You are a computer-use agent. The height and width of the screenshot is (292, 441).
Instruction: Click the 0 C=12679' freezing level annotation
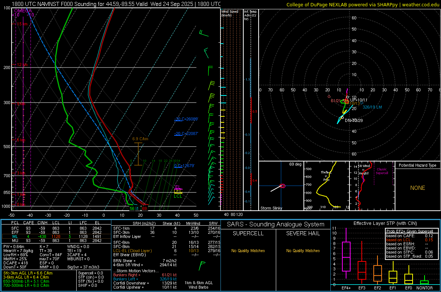point(184,166)
